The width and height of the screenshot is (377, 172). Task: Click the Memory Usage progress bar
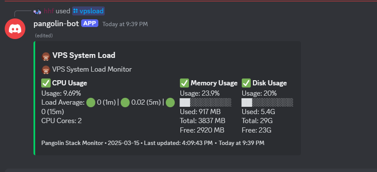[206, 103]
